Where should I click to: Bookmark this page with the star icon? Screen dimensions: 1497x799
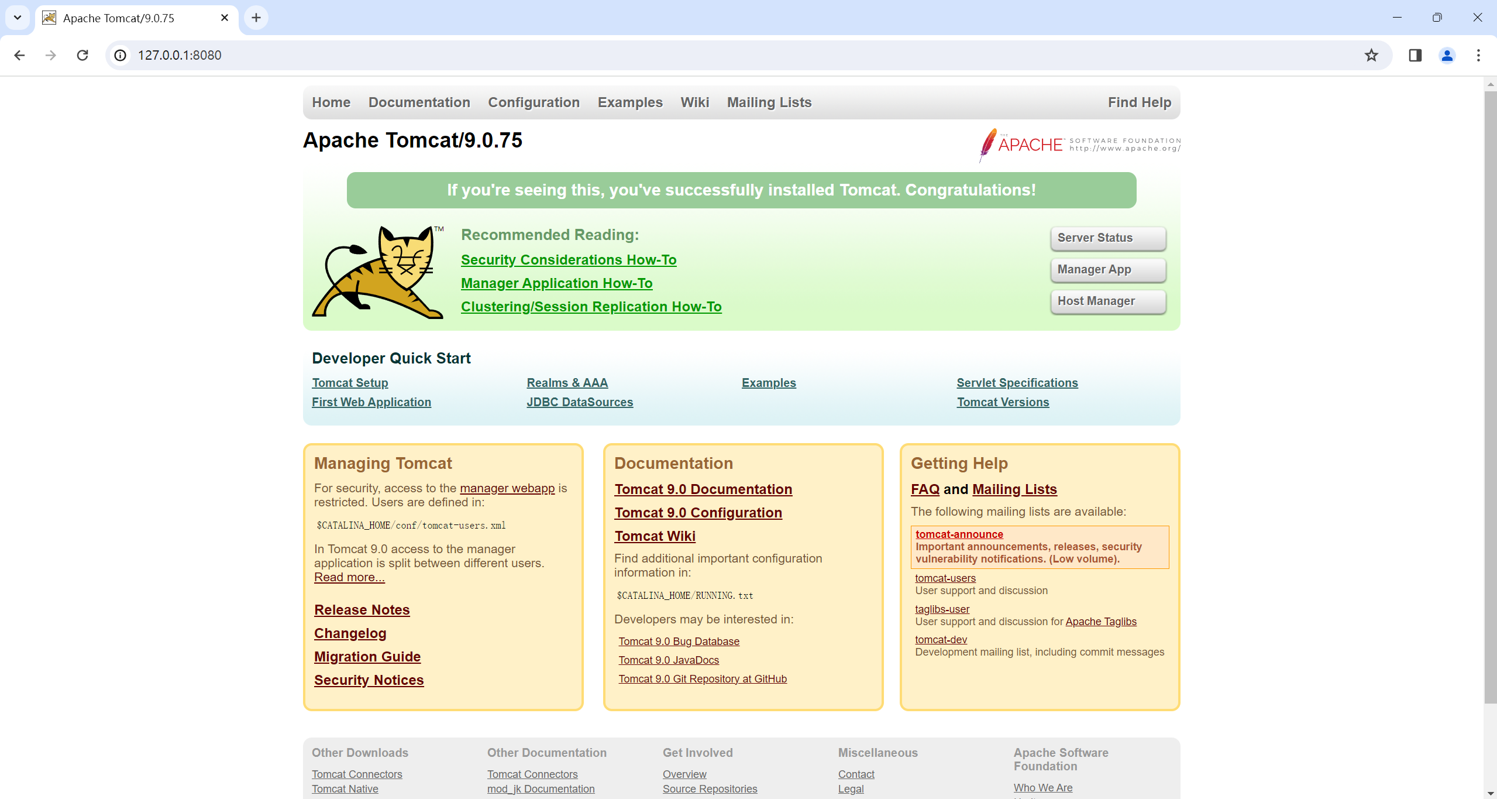tap(1371, 55)
